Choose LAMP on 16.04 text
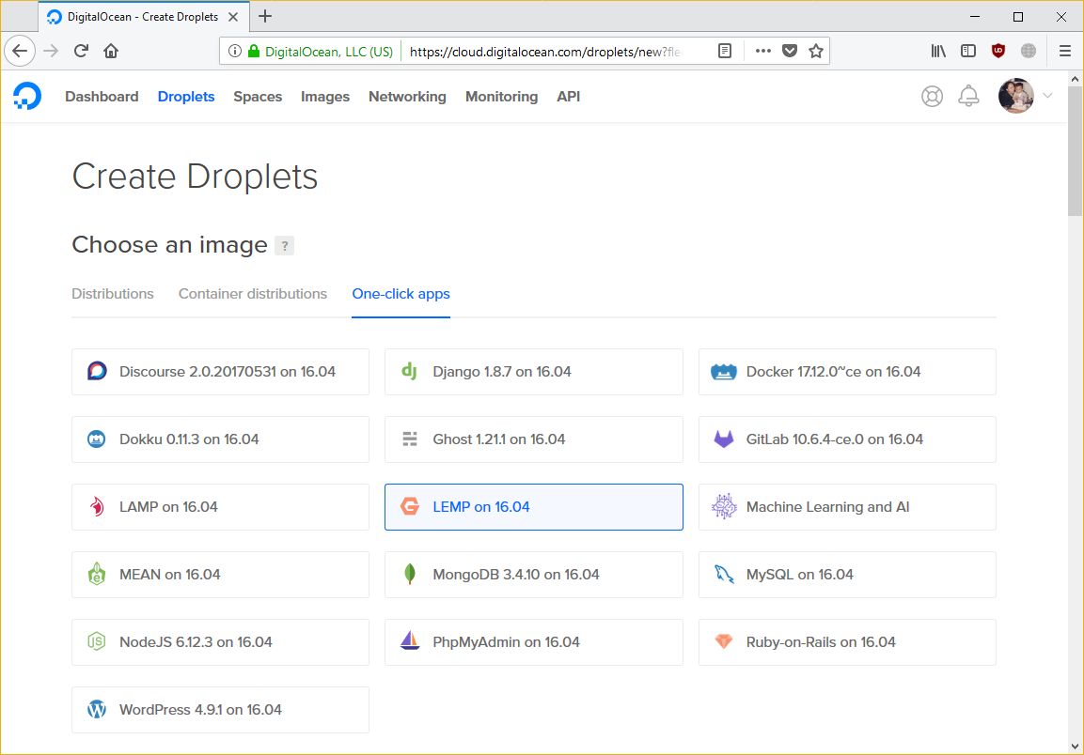 (x=168, y=507)
